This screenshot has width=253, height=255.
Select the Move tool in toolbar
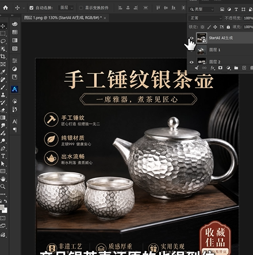[x=3, y=26]
